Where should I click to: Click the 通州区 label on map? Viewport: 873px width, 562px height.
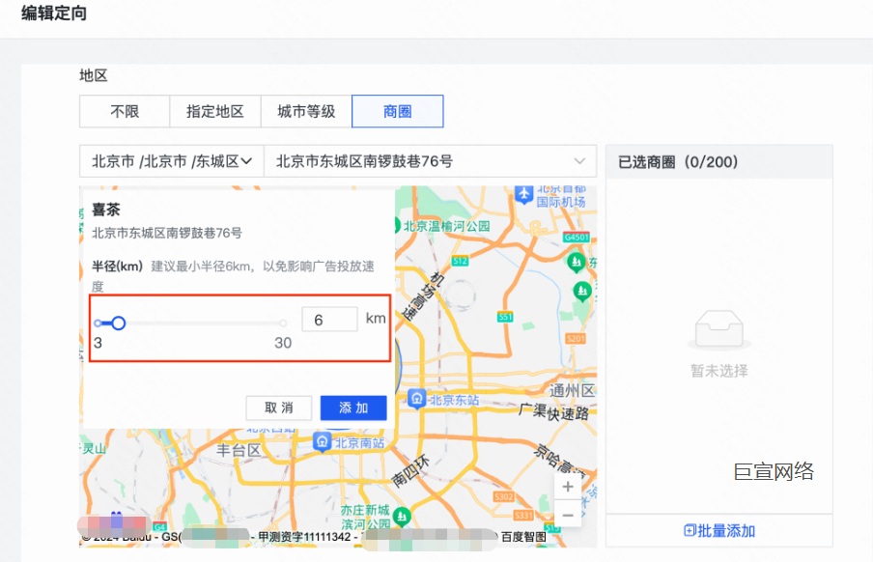[573, 390]
